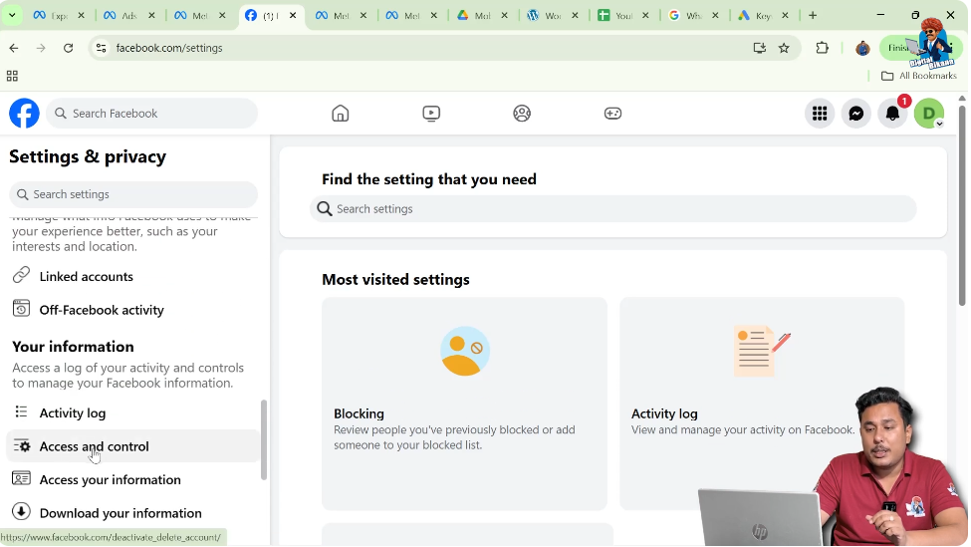Open the D profile avatar menu
This screenshot has width=971, height=547.
tap(929, 114)
